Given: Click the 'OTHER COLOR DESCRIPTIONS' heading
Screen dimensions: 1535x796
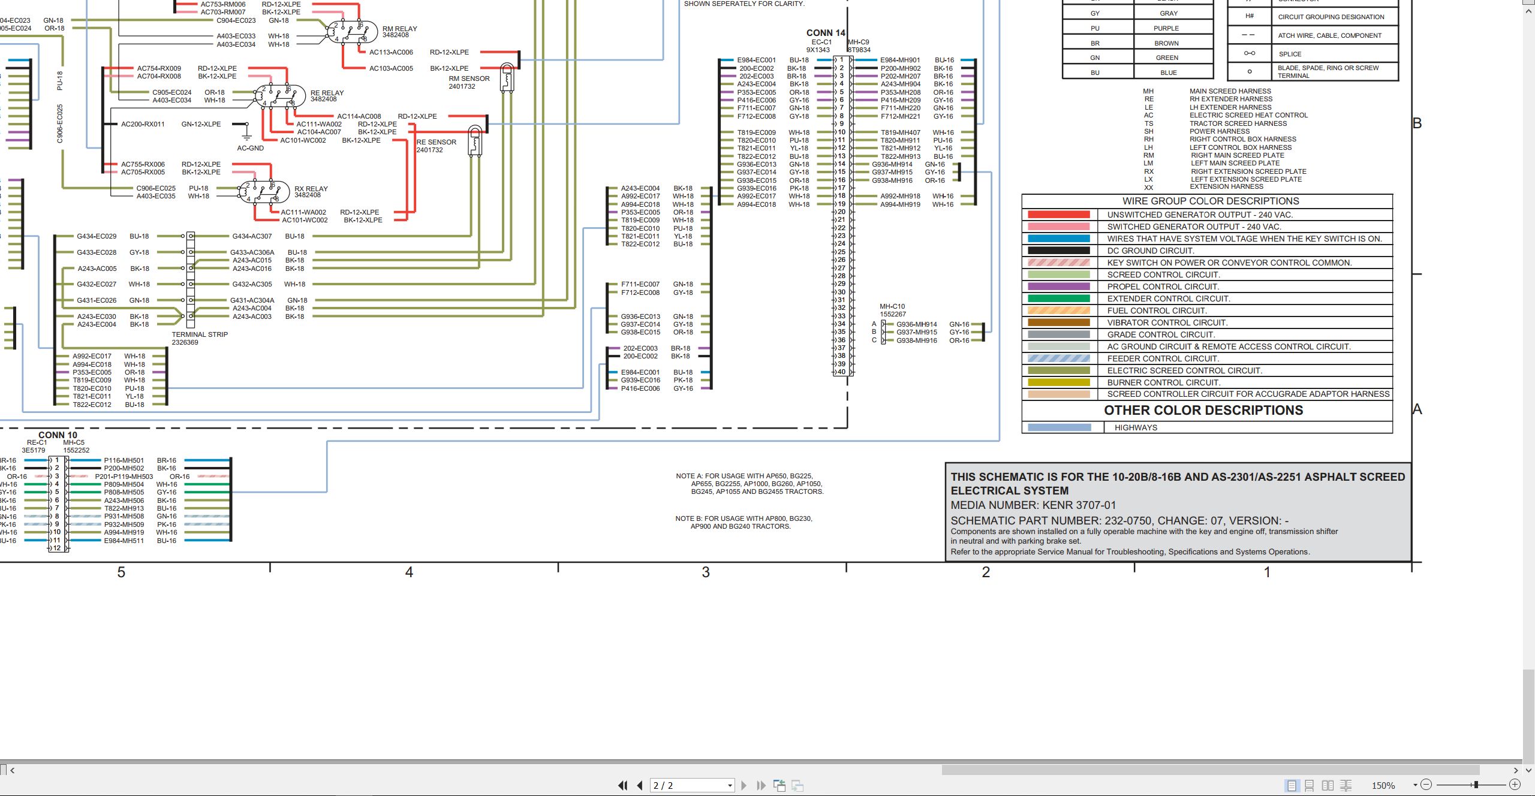Looking at the screenshot, I should (x=1203, y=411).
